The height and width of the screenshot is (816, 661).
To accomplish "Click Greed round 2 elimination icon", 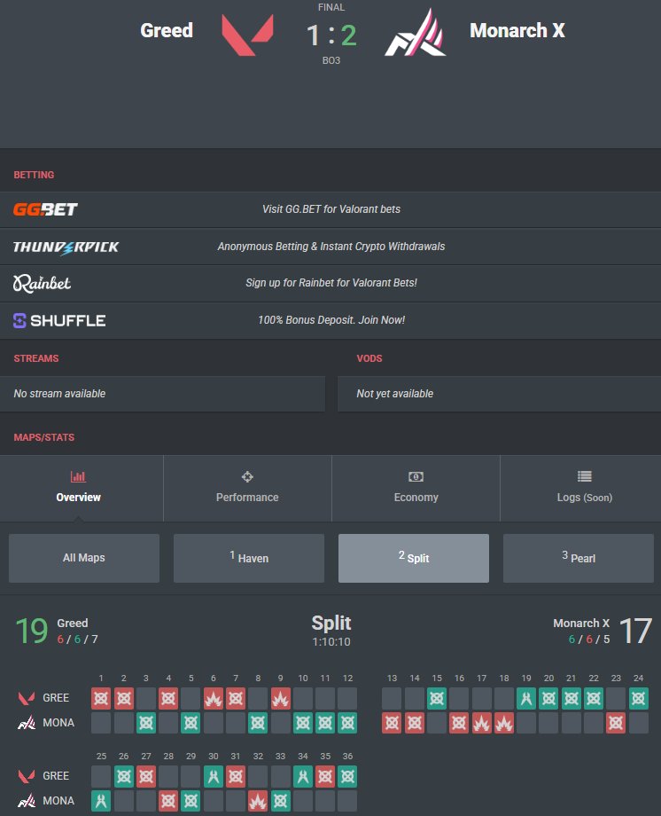I will pyautogui.click(x=124, y=698).
